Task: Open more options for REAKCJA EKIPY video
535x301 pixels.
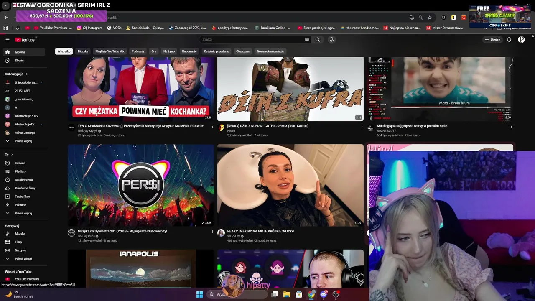Action: [x=362, y=232]
